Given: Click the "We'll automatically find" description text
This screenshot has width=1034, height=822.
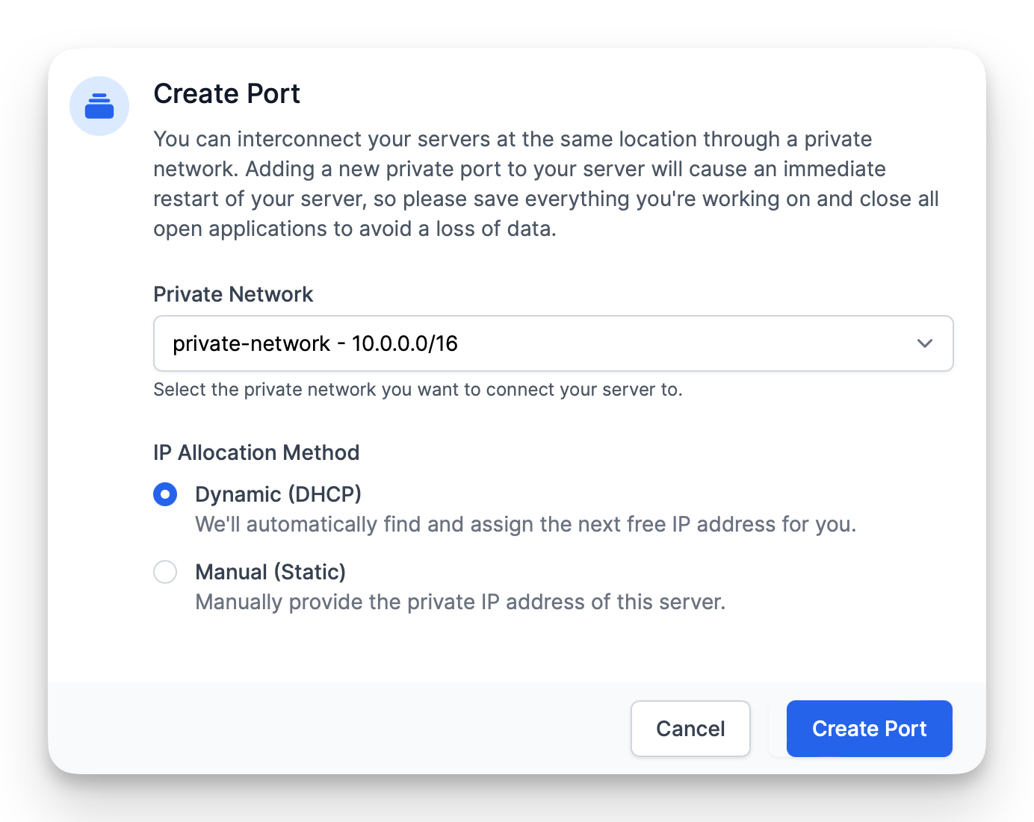Looking at the screenshot, I should point(525,524).
